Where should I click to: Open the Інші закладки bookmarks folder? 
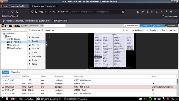170,16
